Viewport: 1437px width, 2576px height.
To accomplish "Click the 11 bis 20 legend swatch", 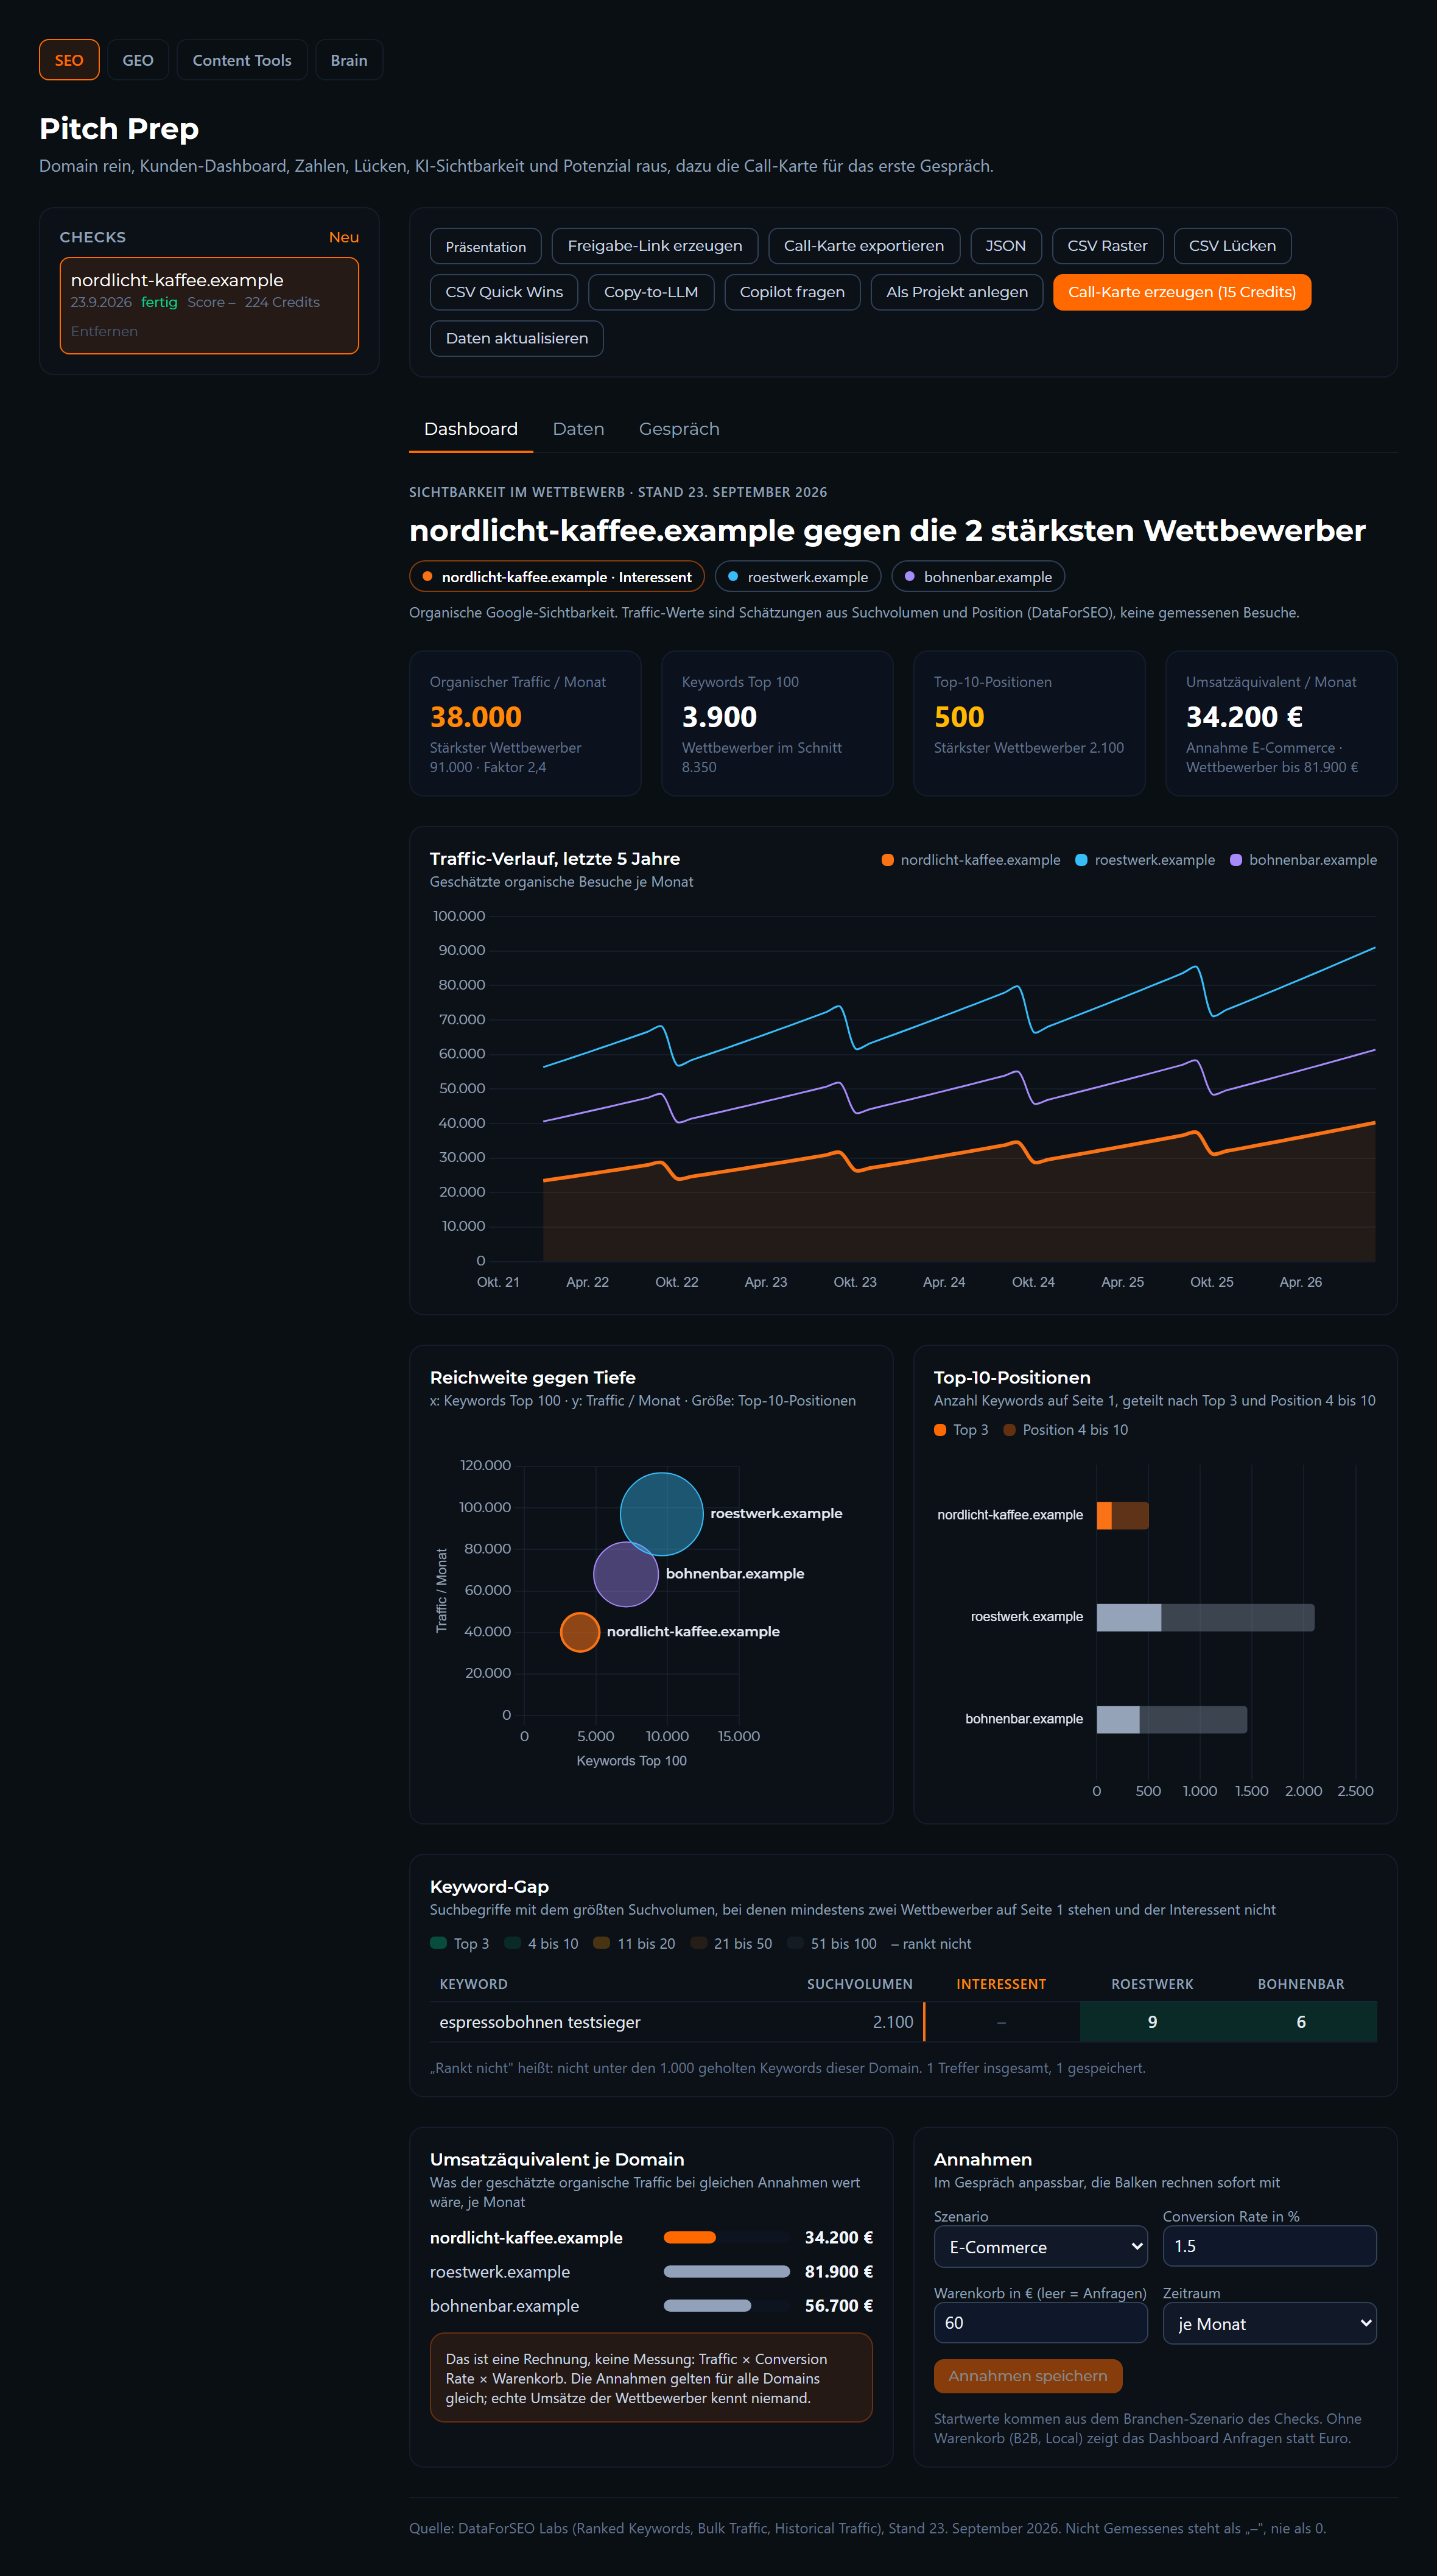I will coord(601,1943).
